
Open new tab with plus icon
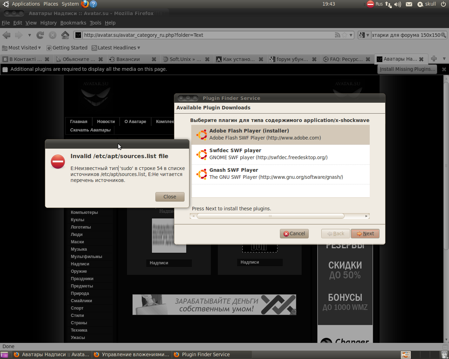tap(434, 59)
